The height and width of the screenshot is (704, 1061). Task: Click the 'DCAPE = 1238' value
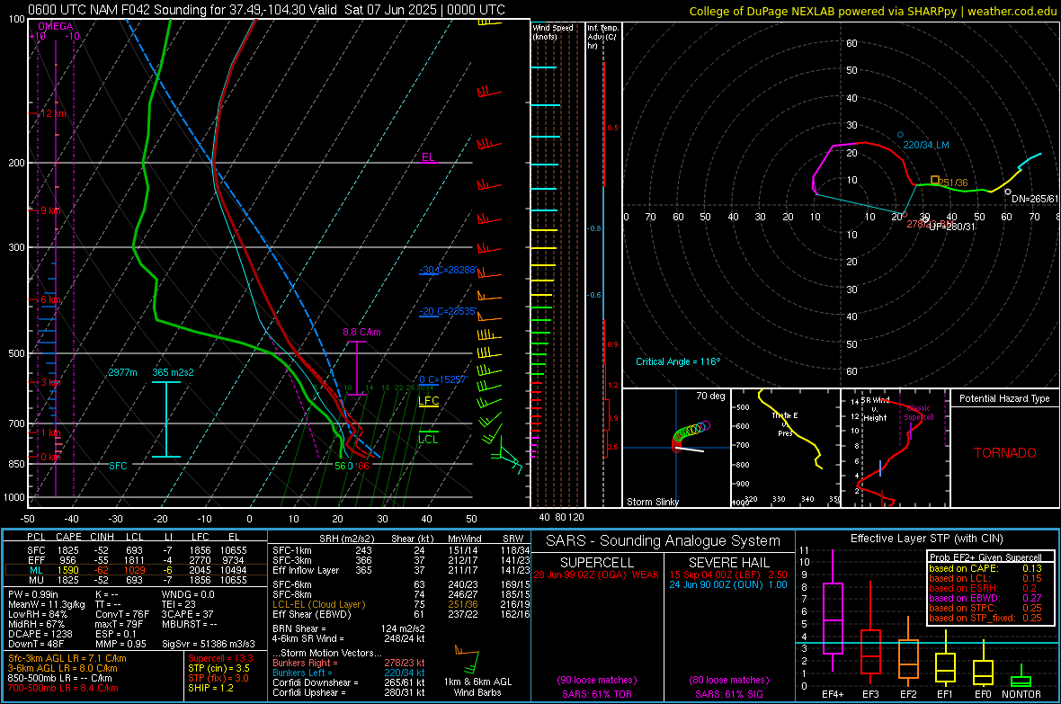(40, 634)
